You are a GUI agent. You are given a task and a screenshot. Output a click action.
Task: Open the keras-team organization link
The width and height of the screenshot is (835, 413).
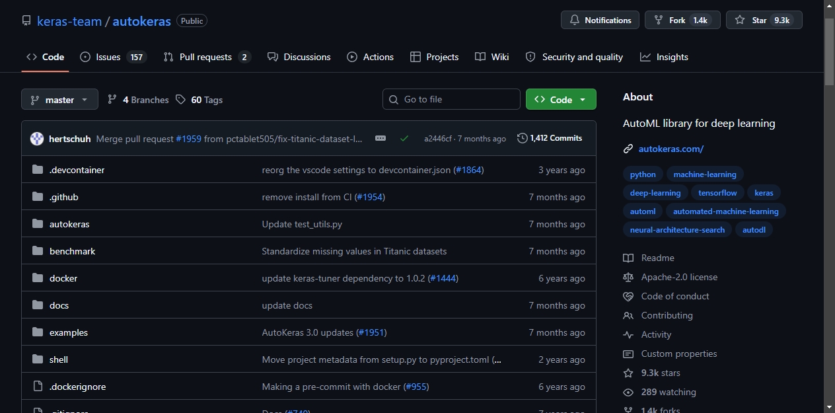(x=69, y=21)
